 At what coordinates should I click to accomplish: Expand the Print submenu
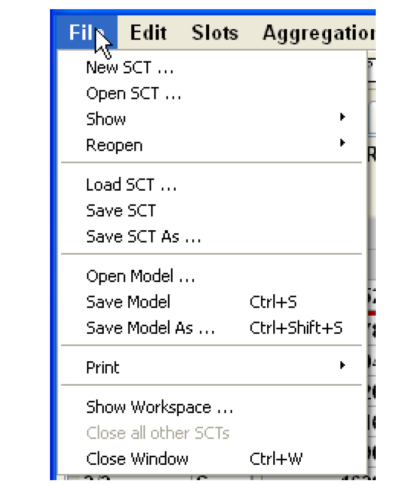pyautogui.click(x=102, y=368)
